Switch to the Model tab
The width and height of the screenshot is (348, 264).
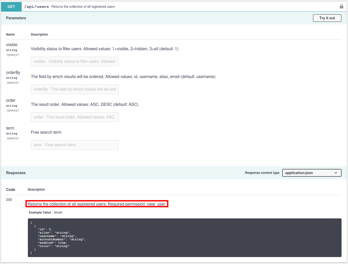click(58, 212)
